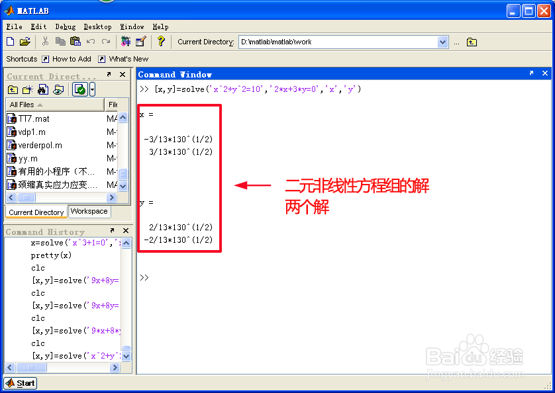Click Command History scroll-down arrow
This screenshot has width=555, height=393.
click(126, 356)
